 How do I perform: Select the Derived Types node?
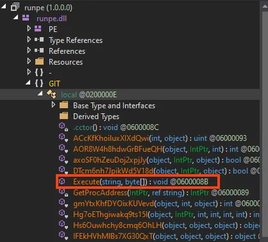(x=96, y=117)
